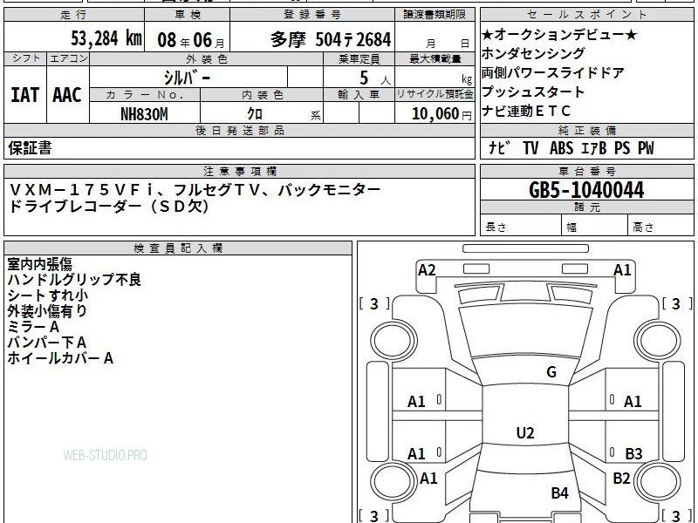The width and height of the screenshot is (698, 523).
Task: Click the ナビ equipment label
Action: pos(498,148)
